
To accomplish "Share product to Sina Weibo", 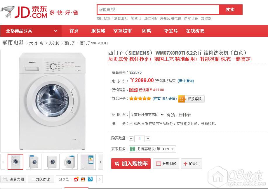I will click(76, 179).
